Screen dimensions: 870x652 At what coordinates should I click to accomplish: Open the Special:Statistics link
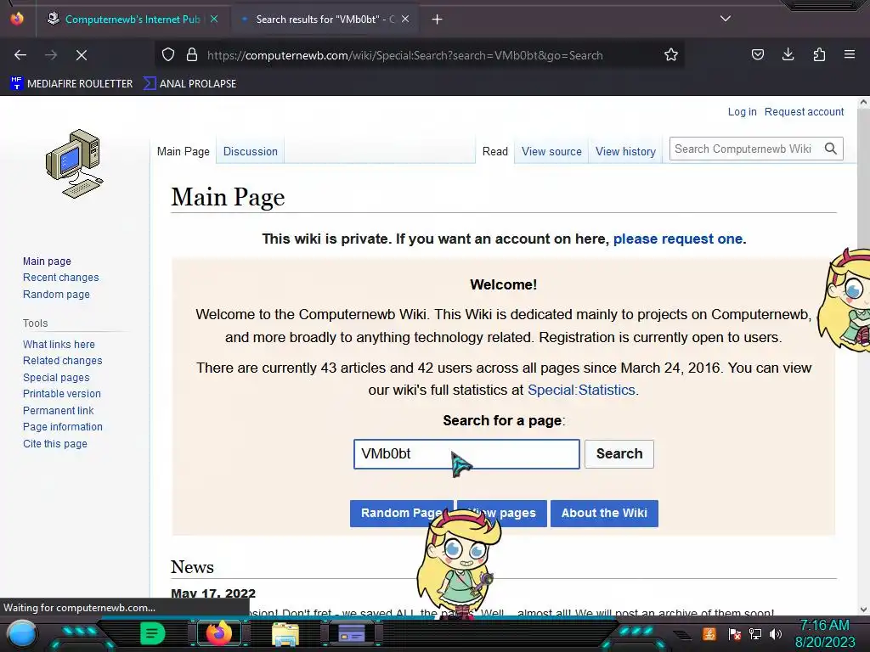click(581, 390)
